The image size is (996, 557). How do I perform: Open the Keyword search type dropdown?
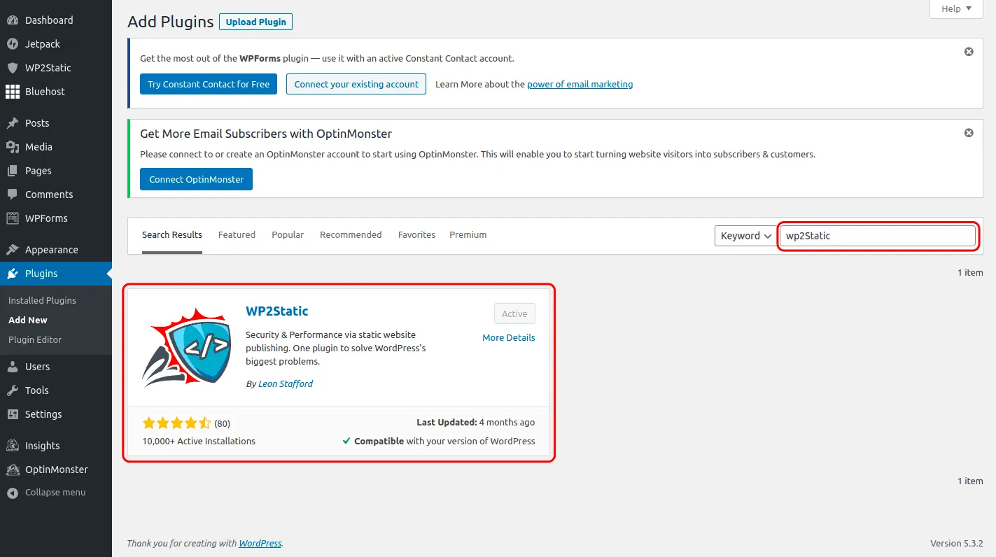[x=745, y=236]
